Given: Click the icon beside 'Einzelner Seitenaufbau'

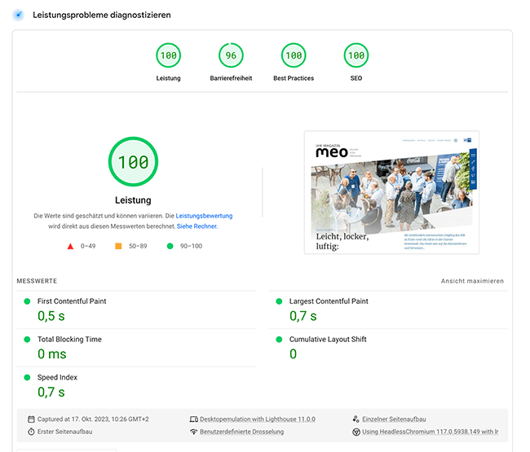Looking at the screenshot, I should coord(356,419).
